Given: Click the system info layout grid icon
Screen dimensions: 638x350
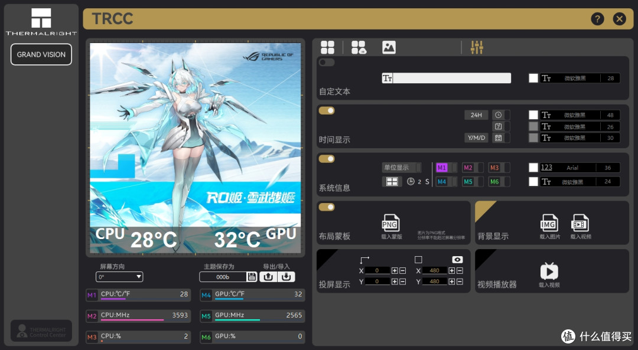Looking at the screenshot, I should pyautogui.click(x=392, y=182).
